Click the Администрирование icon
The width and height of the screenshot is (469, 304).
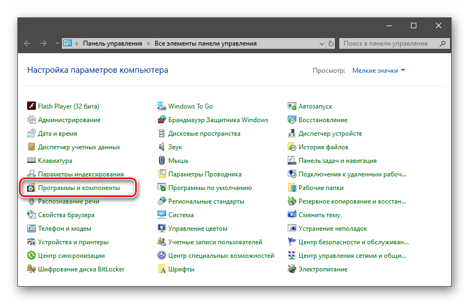(x=31, y=119)
